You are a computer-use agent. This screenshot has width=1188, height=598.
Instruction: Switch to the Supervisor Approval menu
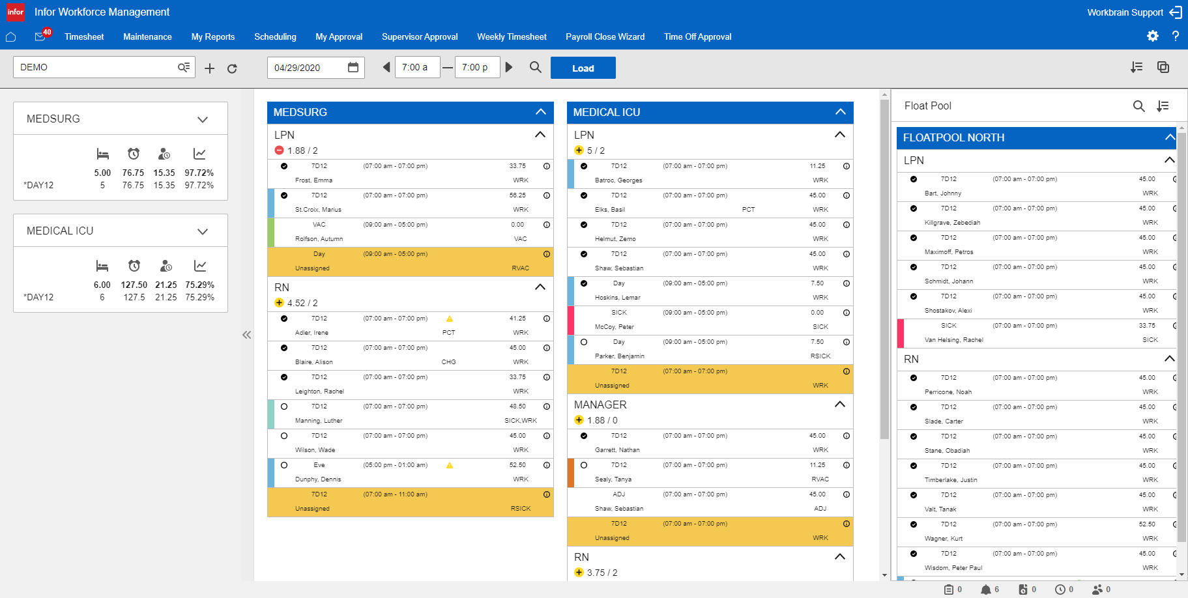[x=420, y=37]
